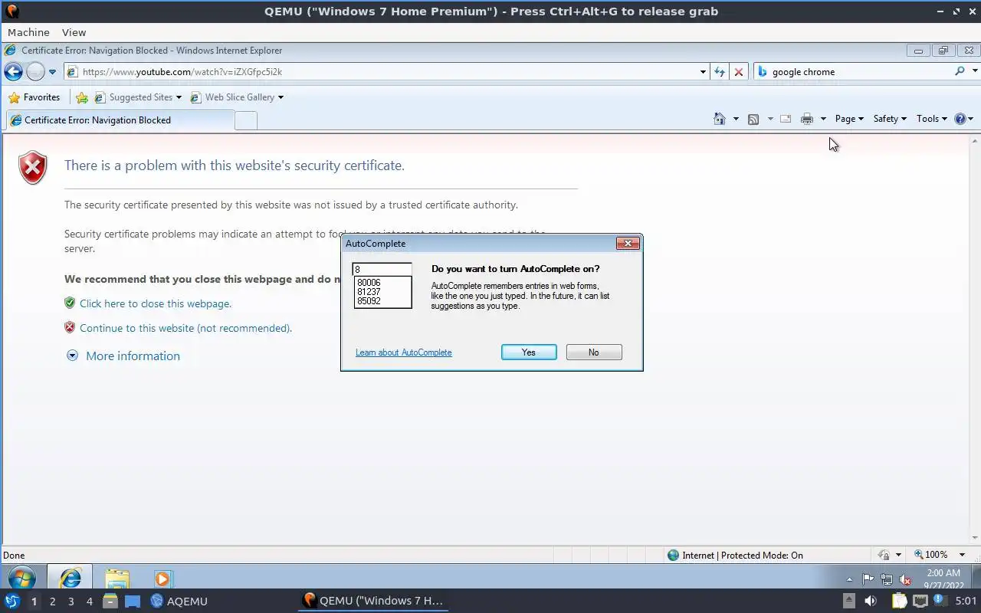The height and width of the screenshot is (613, 981).
Task: Open the Tools menu
Action: click(932, 119)
